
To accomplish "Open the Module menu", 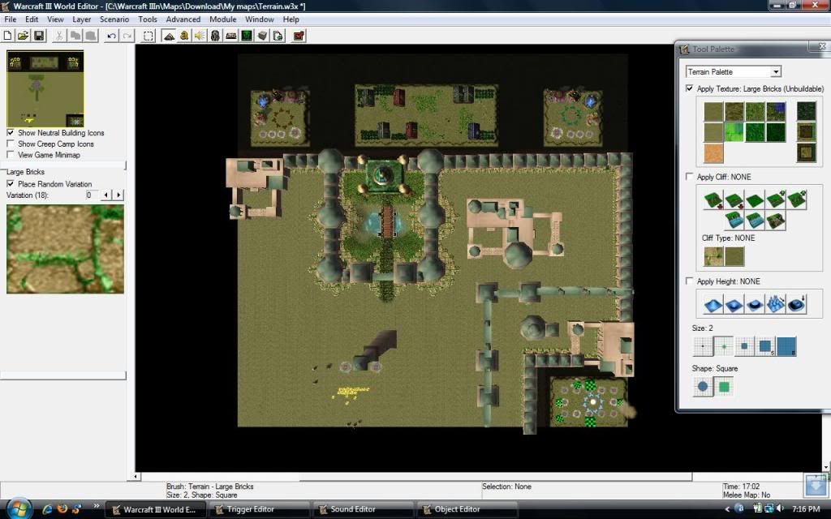I will 222,19.
